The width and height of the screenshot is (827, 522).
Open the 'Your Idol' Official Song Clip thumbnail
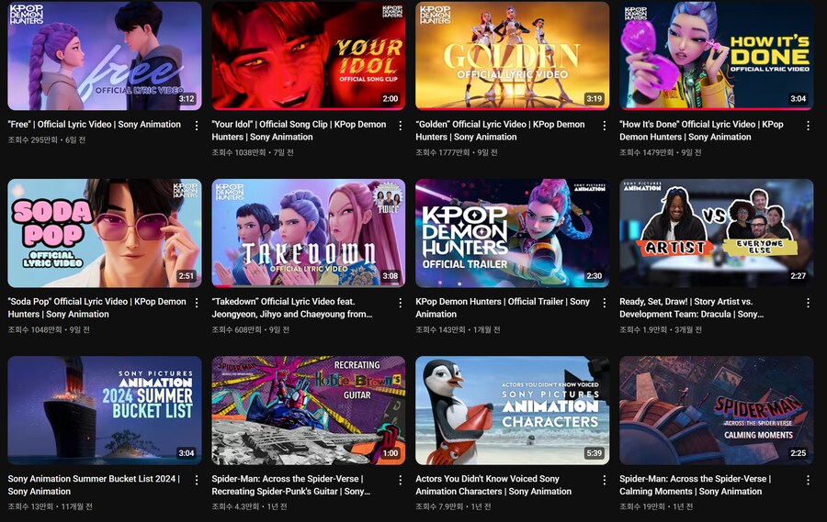point(309,56)
